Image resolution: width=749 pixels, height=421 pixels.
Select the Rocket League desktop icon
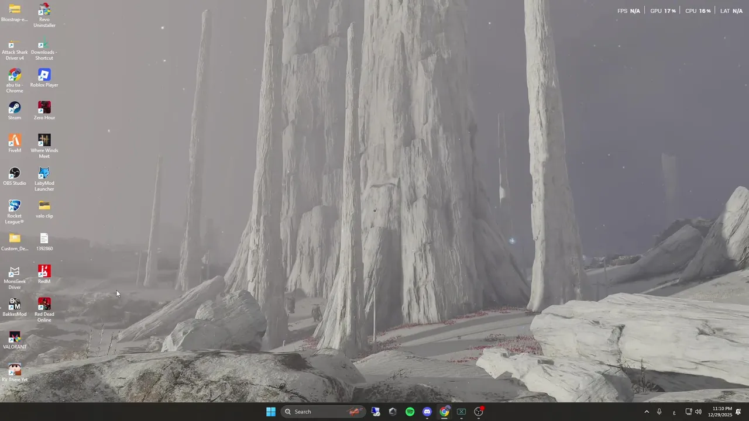coord(15,212)
